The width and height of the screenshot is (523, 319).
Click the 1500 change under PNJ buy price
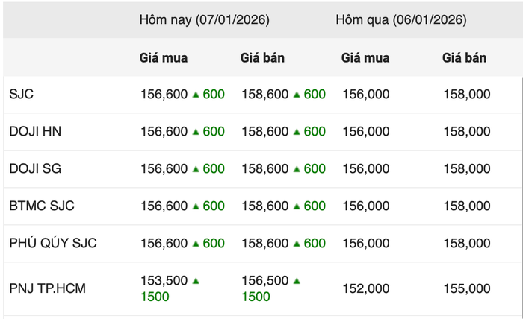click(155, 297)
